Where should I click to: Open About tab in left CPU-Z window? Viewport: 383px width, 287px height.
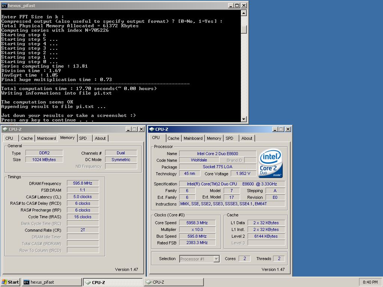click(100, 138)
